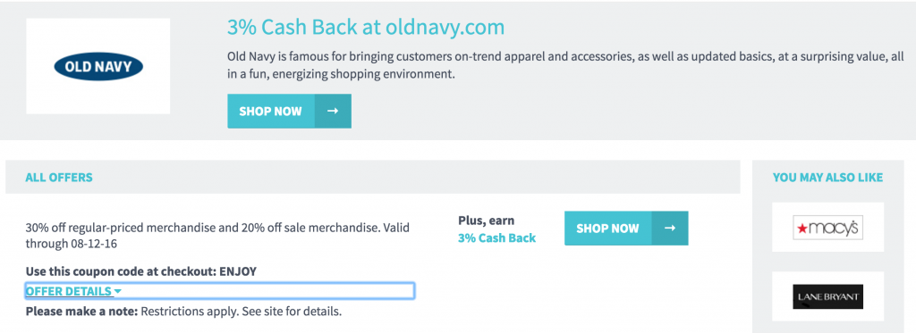Click the arrow icon on the top Shop Now button
Image resolution: width=916 pixels, height=333 pixels.
coord(333,111)
